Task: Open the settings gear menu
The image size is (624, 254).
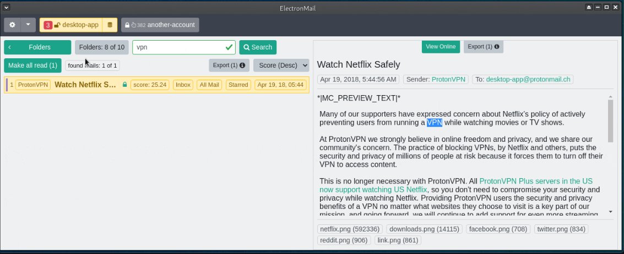Action: (x=12, y=25)
